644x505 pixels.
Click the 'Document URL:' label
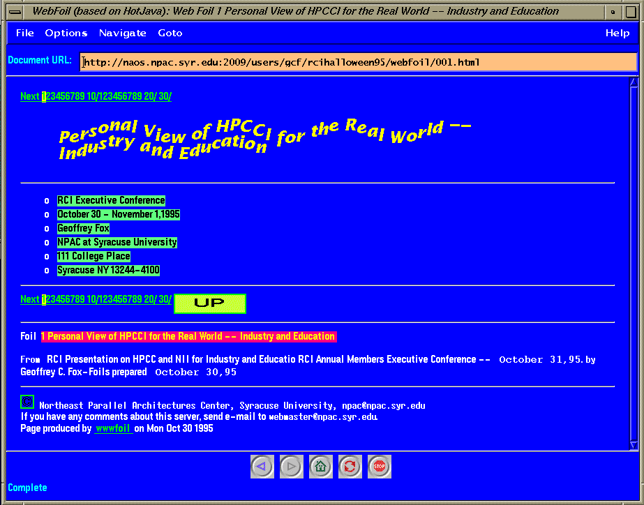[40, 61]
